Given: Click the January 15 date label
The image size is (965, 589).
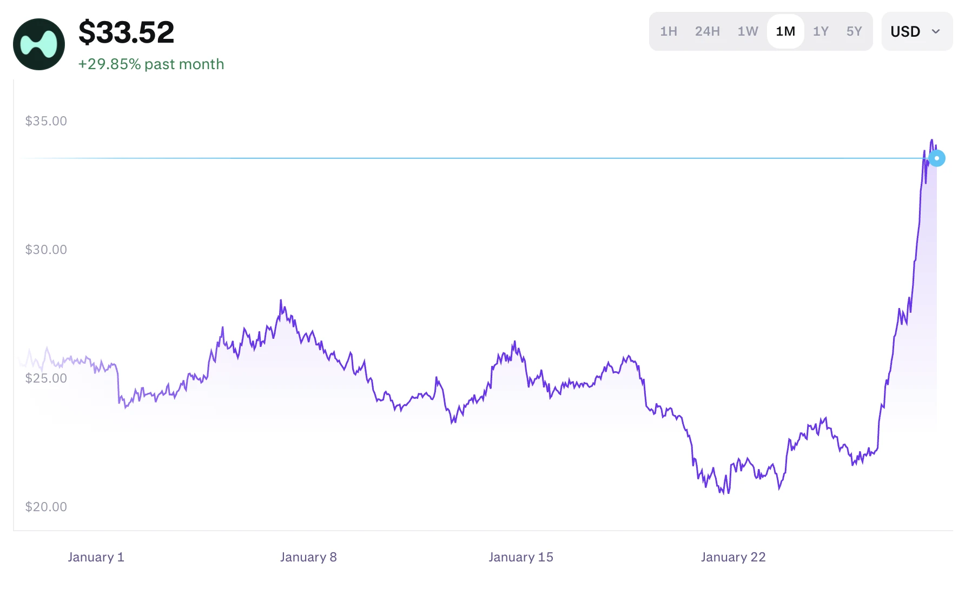Looking at the screenshot, I should coord(521,557).
